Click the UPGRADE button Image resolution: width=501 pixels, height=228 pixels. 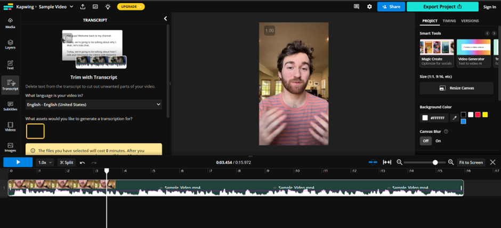click(131, 6)
